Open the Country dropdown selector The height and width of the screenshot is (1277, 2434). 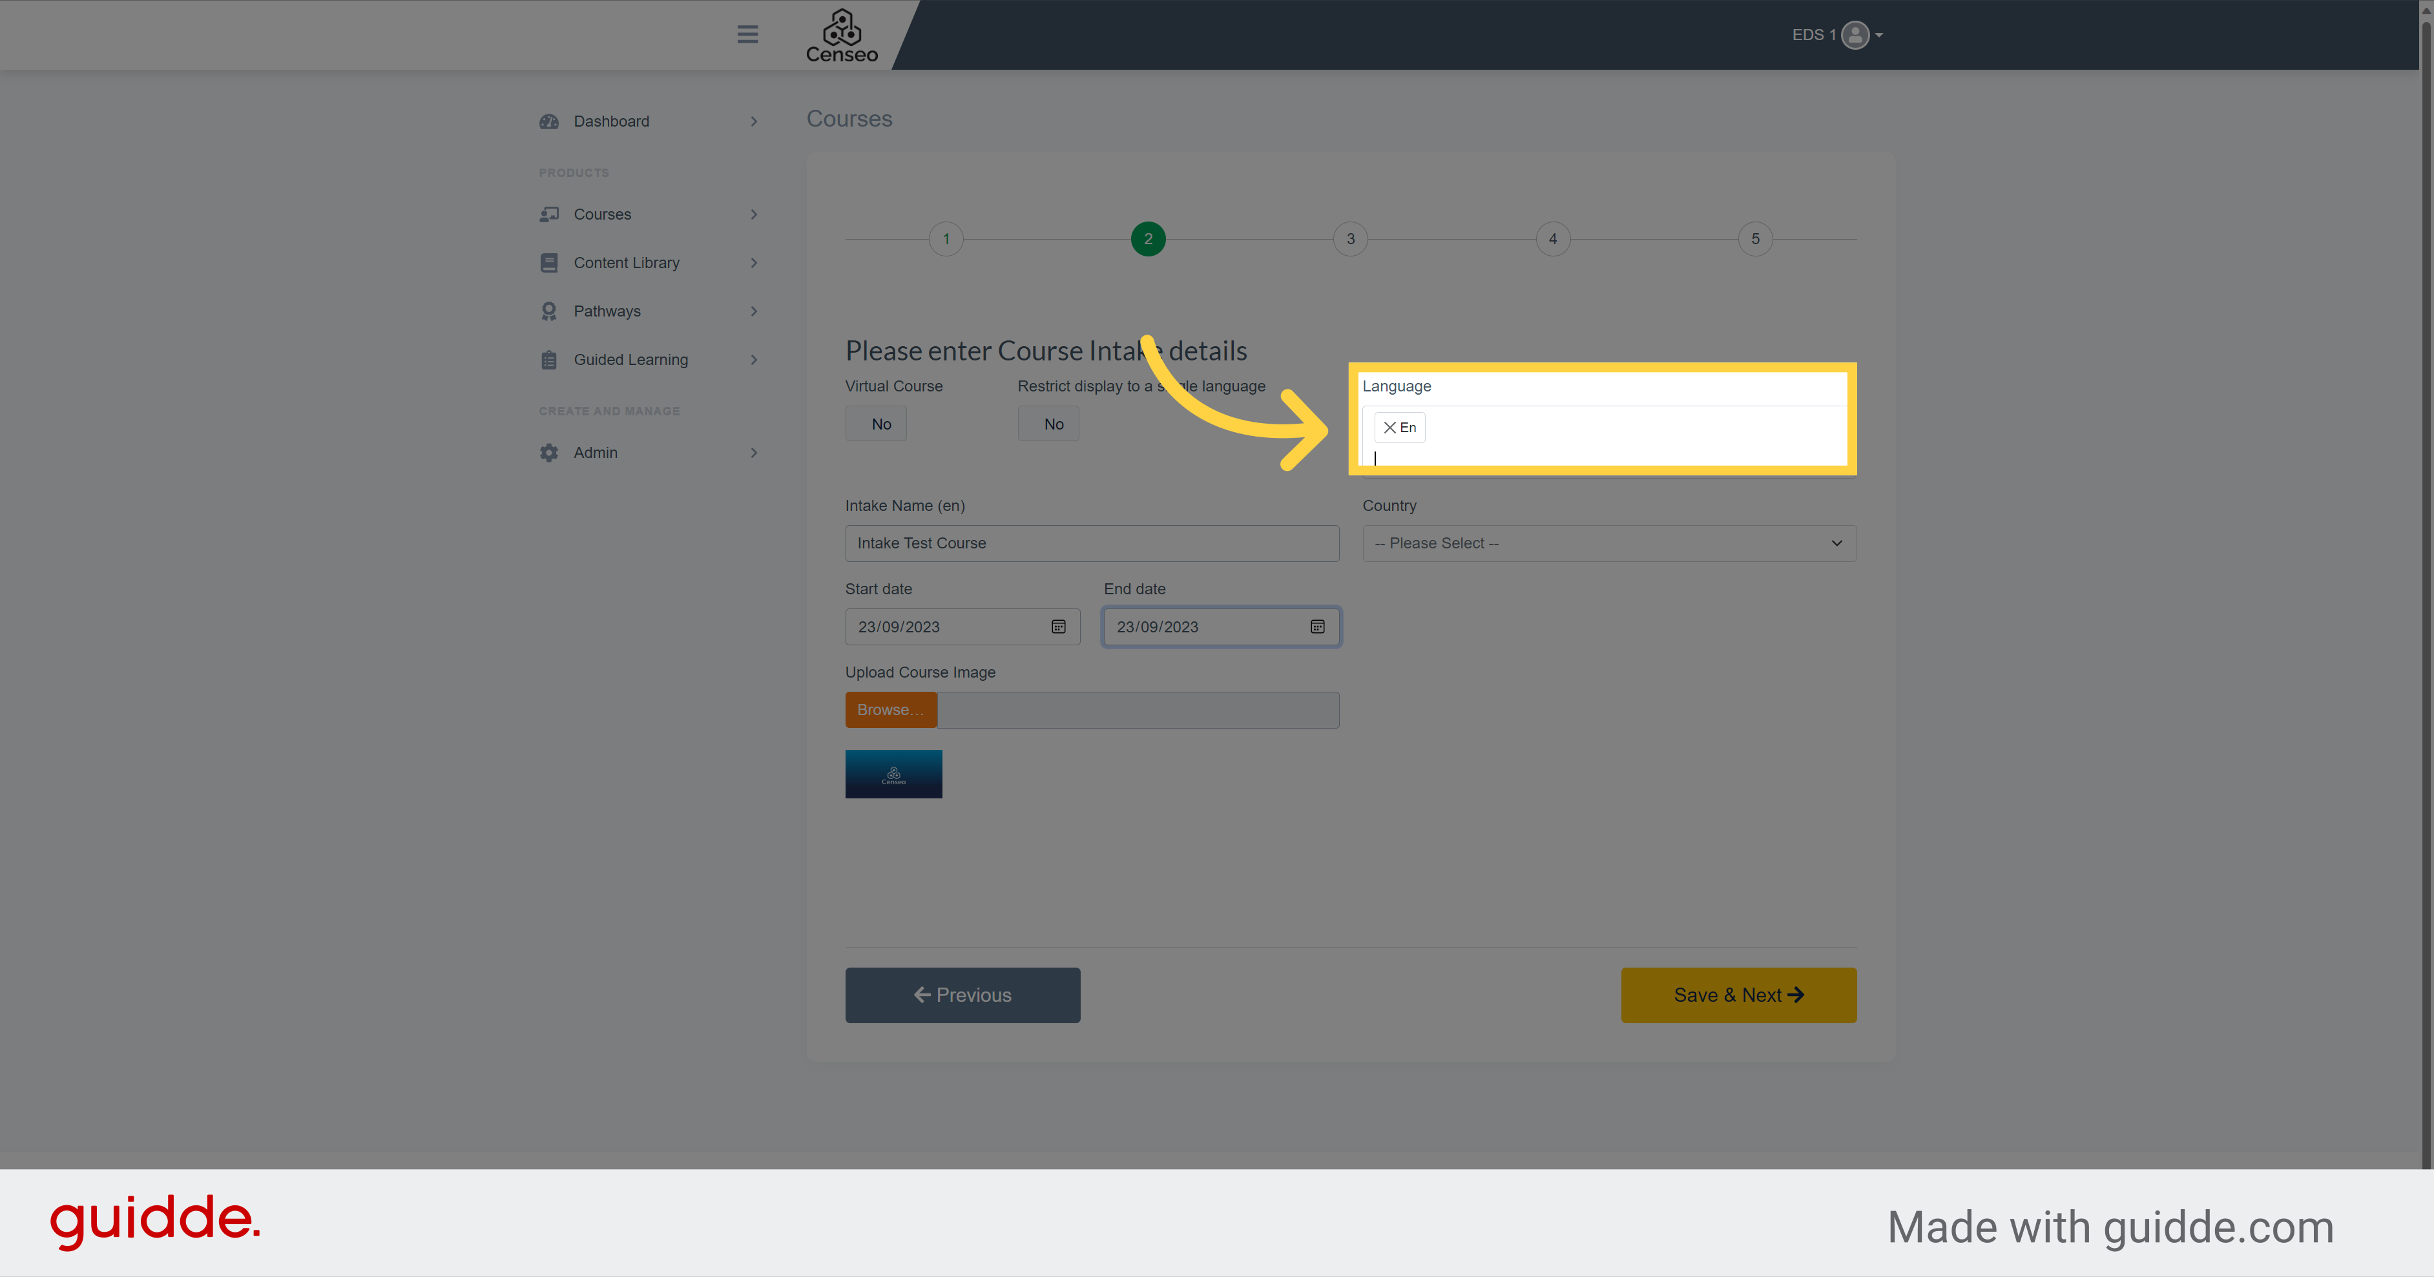[x=1605, y=543]
